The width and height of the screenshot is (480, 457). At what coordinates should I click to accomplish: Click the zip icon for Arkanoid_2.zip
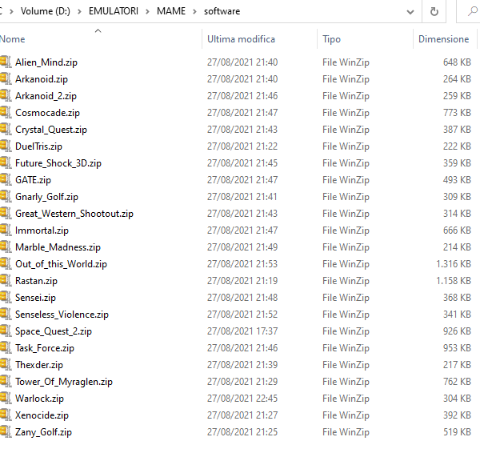point(6,95)
